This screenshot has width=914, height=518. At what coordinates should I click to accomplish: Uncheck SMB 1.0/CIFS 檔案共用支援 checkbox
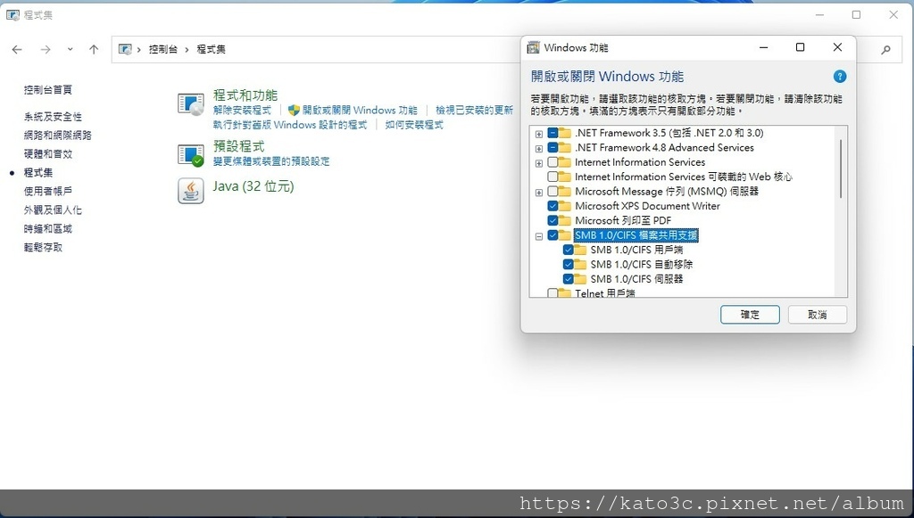pos(553,235)
